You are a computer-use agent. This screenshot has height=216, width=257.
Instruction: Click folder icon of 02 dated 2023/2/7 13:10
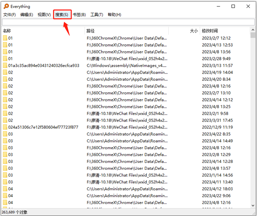[5, 93]
